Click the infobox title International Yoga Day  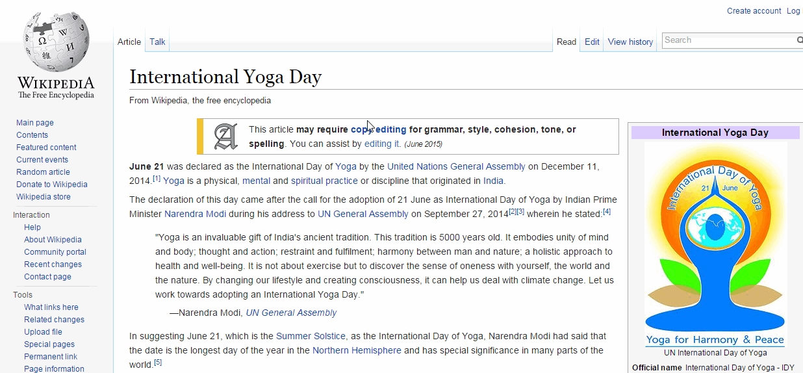(x=715, y=133)
